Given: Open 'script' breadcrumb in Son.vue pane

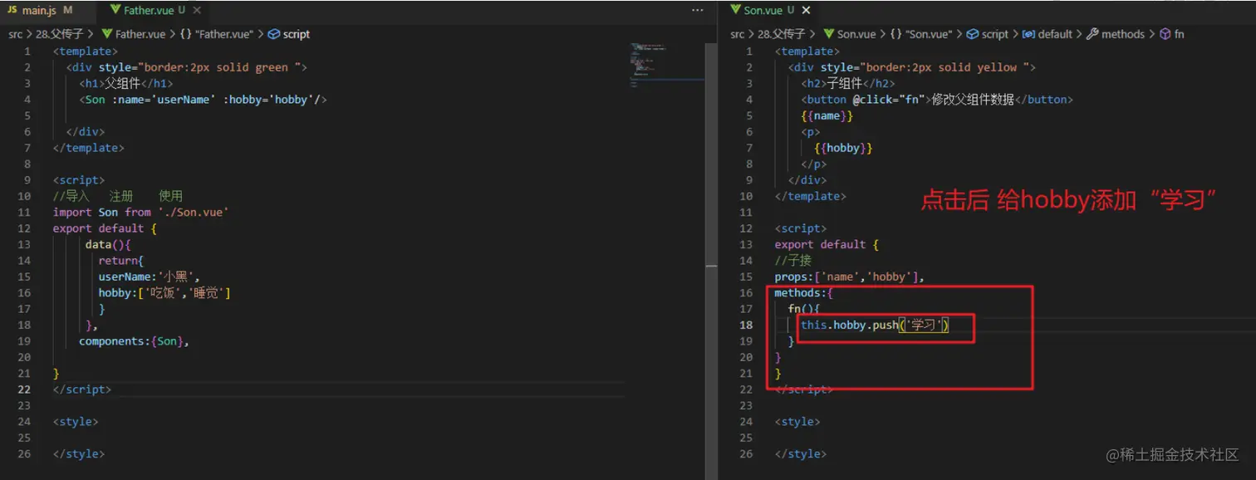Looking at the screenshot, I should pyautogui.click(x=987, y=34).
